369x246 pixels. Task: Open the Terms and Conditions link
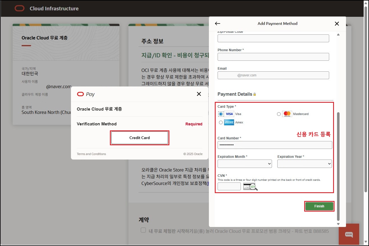point(91,154)
